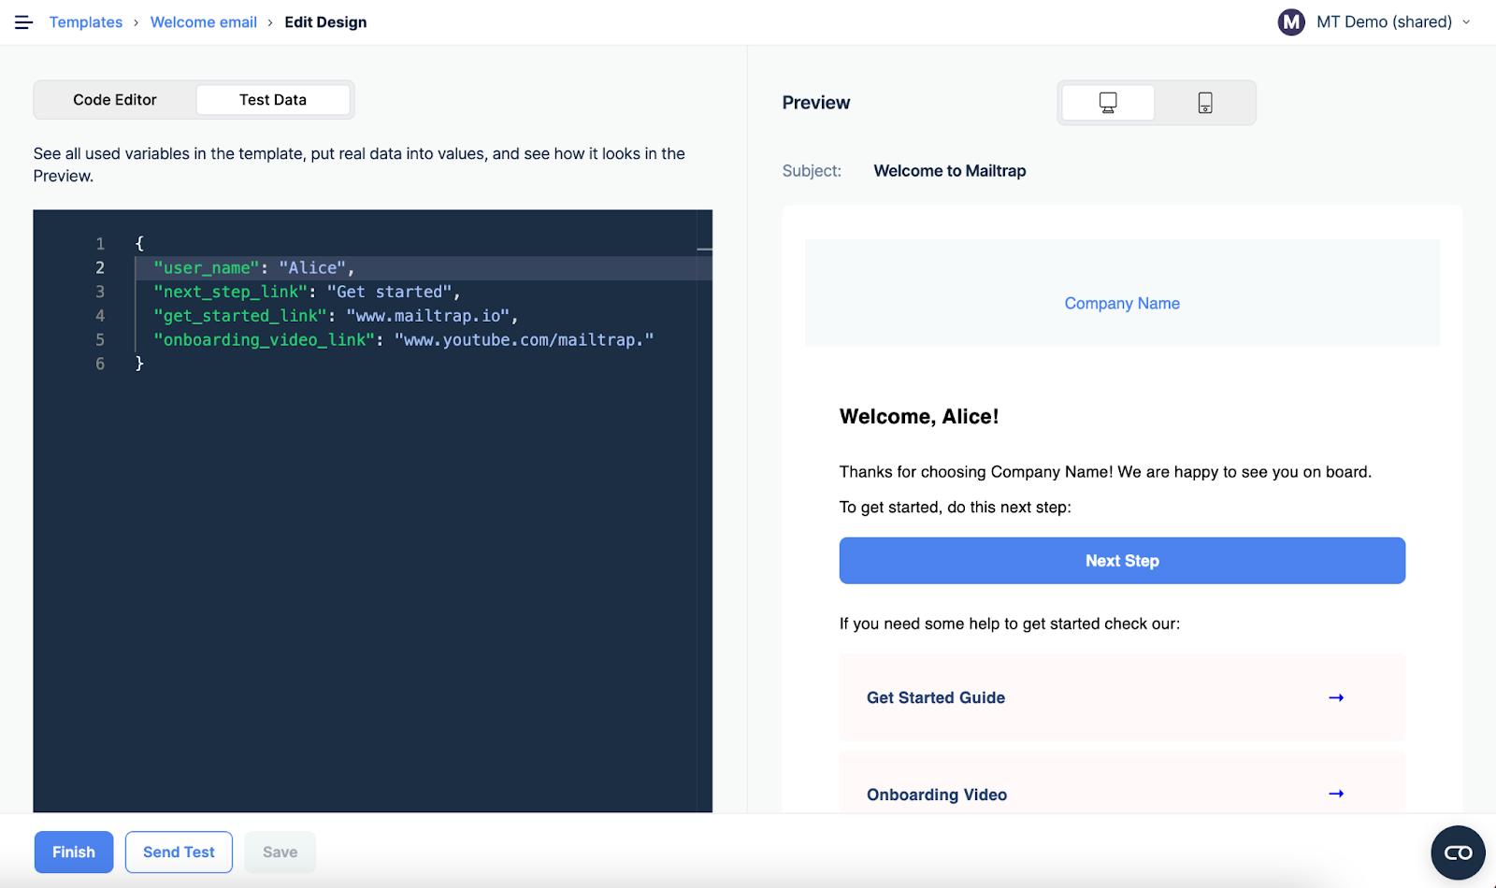Click the Next Step button in preview
The image size is (1496, 888).
coord(1121,560)
